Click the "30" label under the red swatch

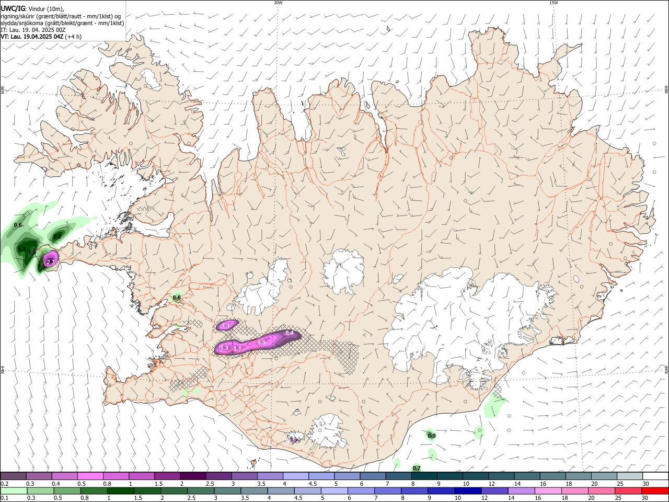pyautogui.click(x=646, y=498)
